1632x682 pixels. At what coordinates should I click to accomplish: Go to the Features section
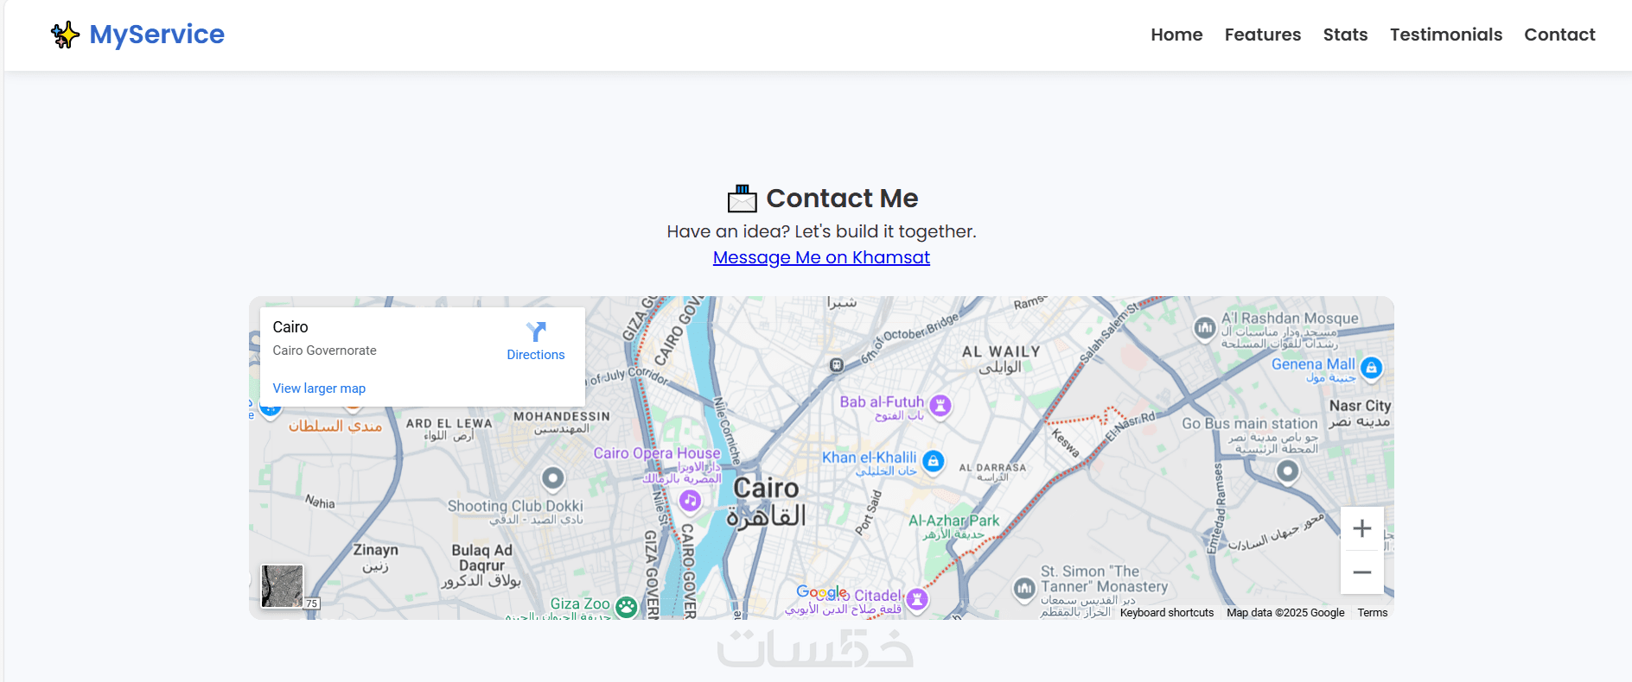(1262, 35)
